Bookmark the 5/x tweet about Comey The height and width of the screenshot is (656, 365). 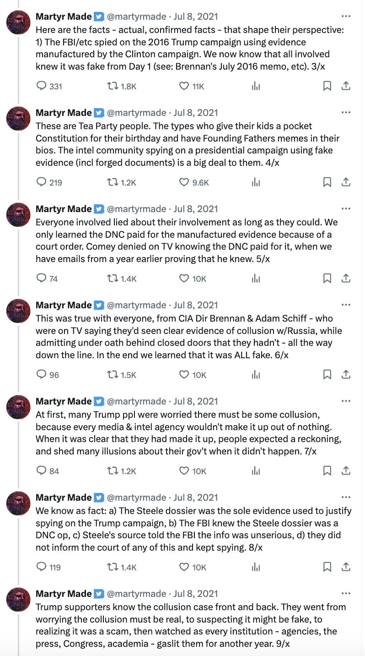(x=327, y=278)
